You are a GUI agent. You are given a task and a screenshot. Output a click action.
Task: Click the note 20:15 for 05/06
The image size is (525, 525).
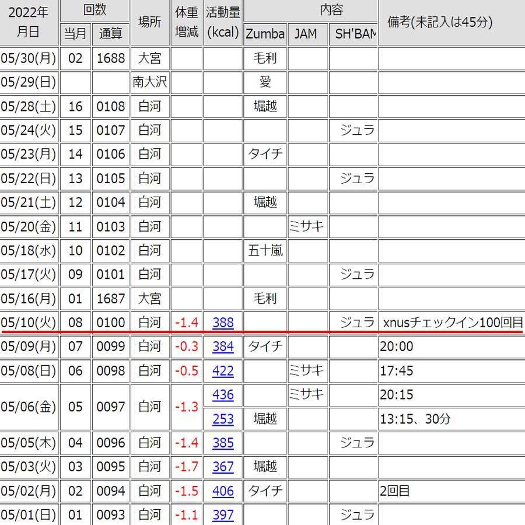pyautogui.click(x=397, y=395)
